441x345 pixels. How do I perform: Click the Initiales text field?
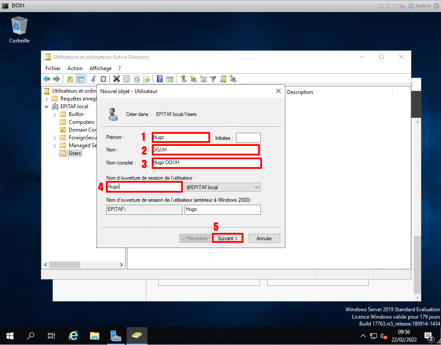tap(248, 138)
